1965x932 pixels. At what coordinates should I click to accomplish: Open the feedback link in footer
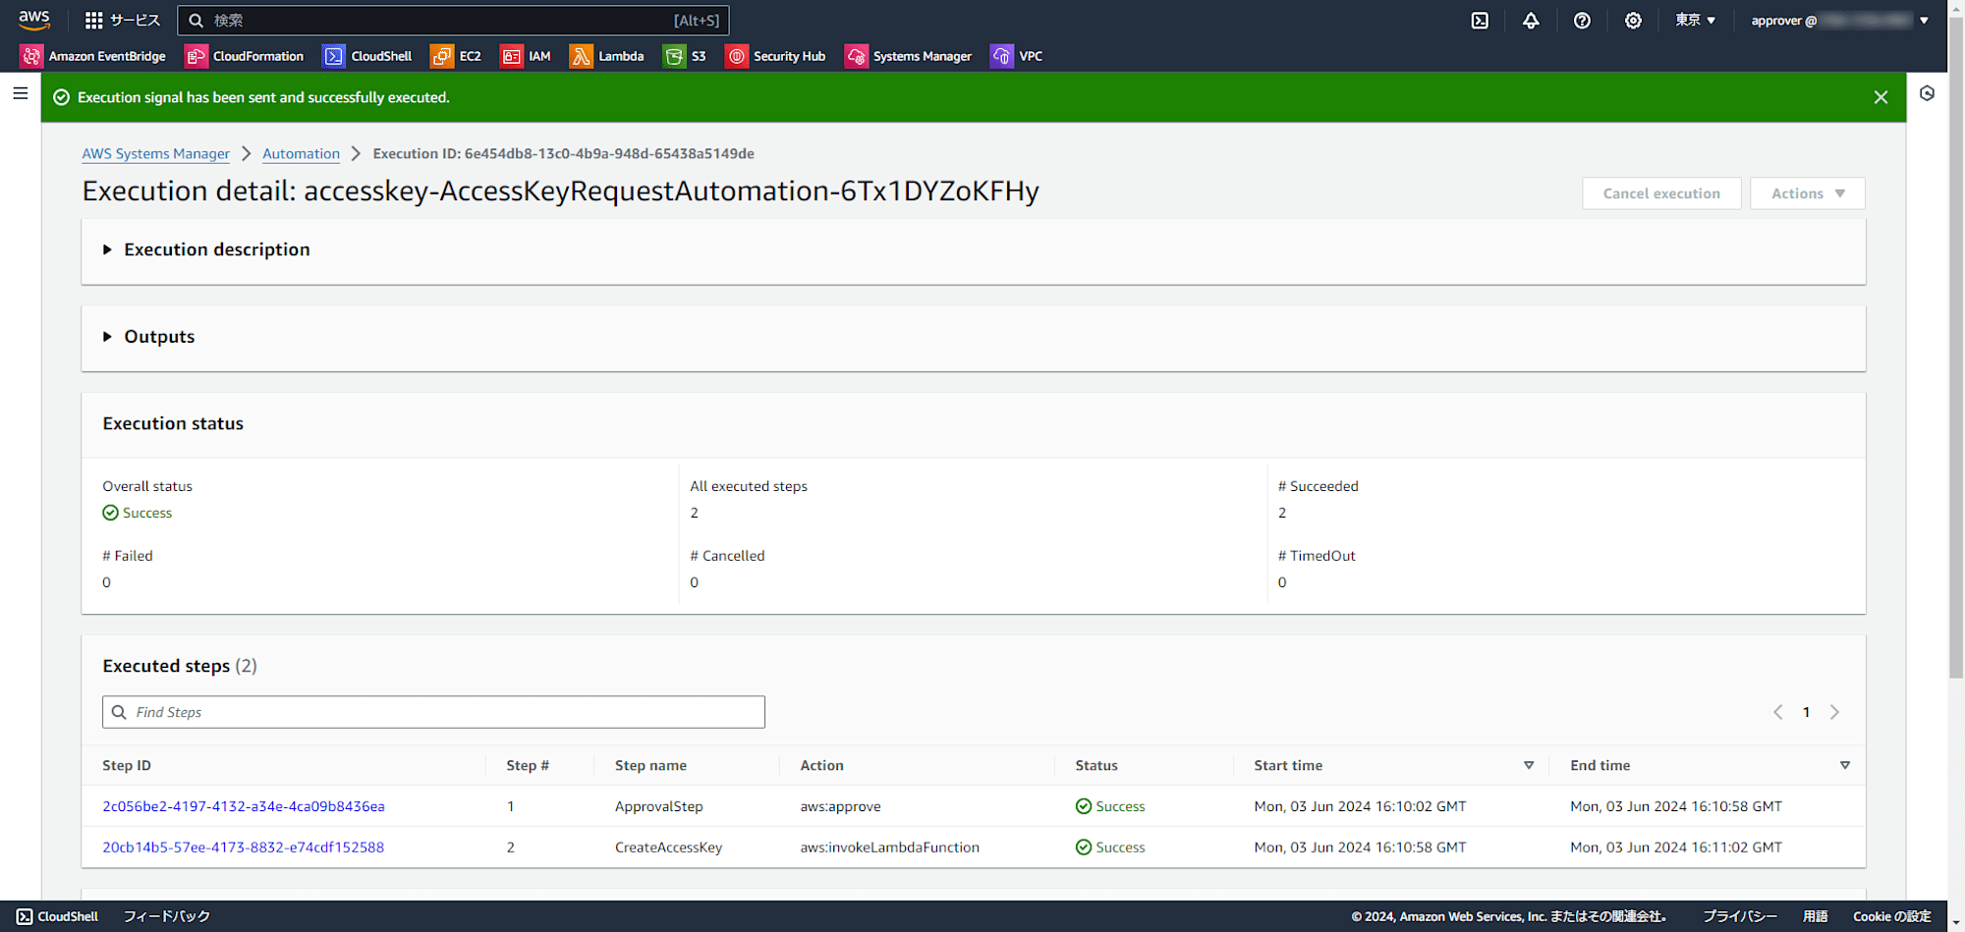(x=167, y=916)
